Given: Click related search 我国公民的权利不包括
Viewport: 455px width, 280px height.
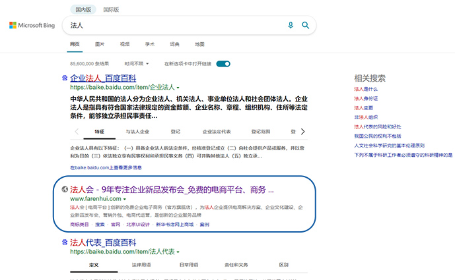Looking at the screenshot, I should click(378, 136).
